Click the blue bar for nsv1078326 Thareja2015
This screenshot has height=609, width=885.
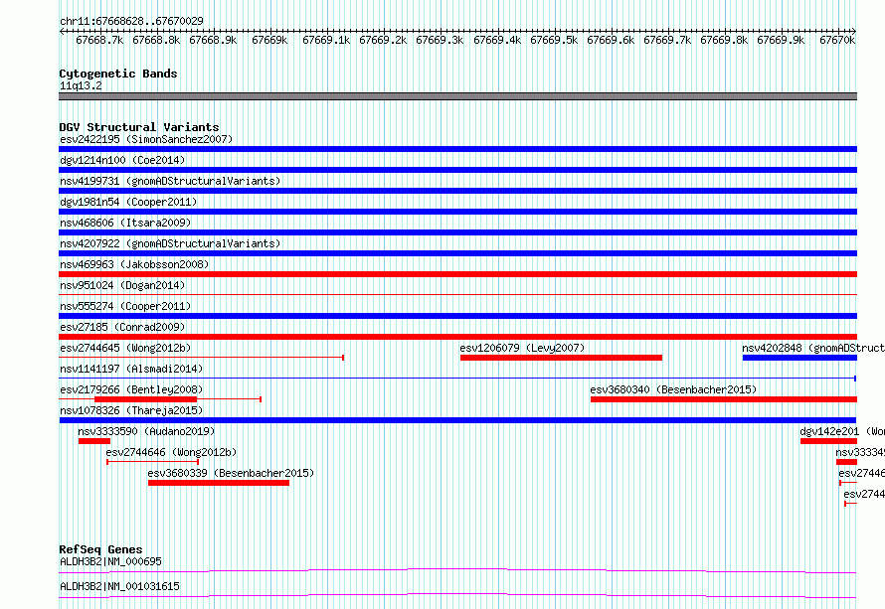[x=457, y=420]
